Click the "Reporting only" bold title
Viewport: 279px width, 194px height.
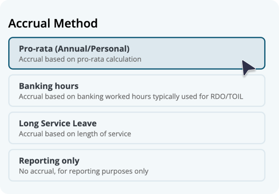click(x=49, y=161)
